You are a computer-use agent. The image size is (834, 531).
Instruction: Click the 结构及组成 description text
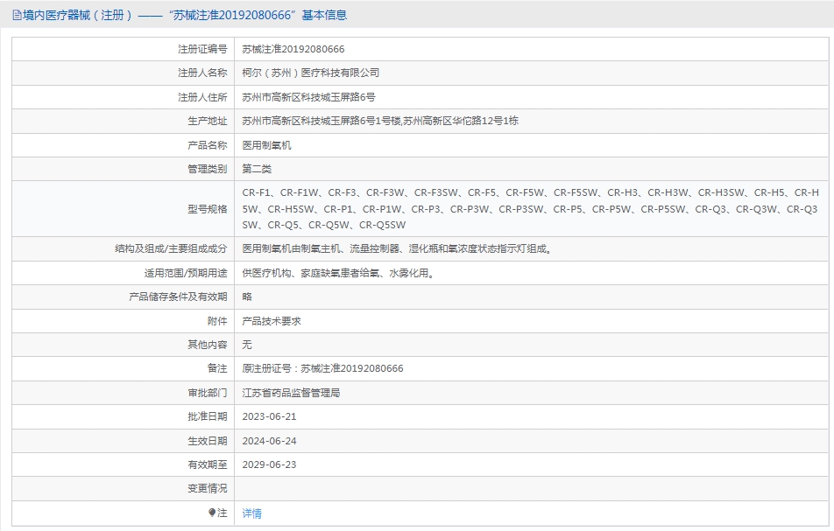point(397,249)
